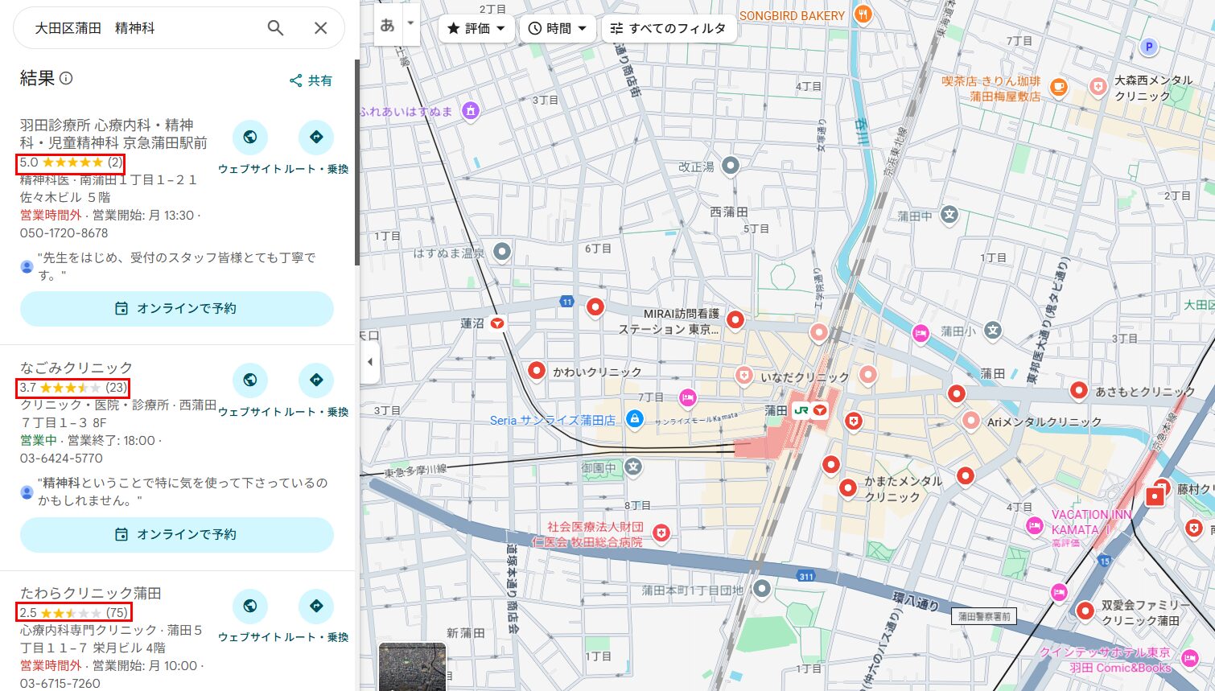
Task: Click the phone number 050-1720-8678
Action: (x=64, y=232)
